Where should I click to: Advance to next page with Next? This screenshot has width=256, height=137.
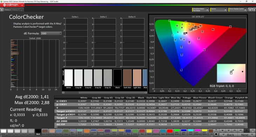pyautogui.click(x=247, y=135)
